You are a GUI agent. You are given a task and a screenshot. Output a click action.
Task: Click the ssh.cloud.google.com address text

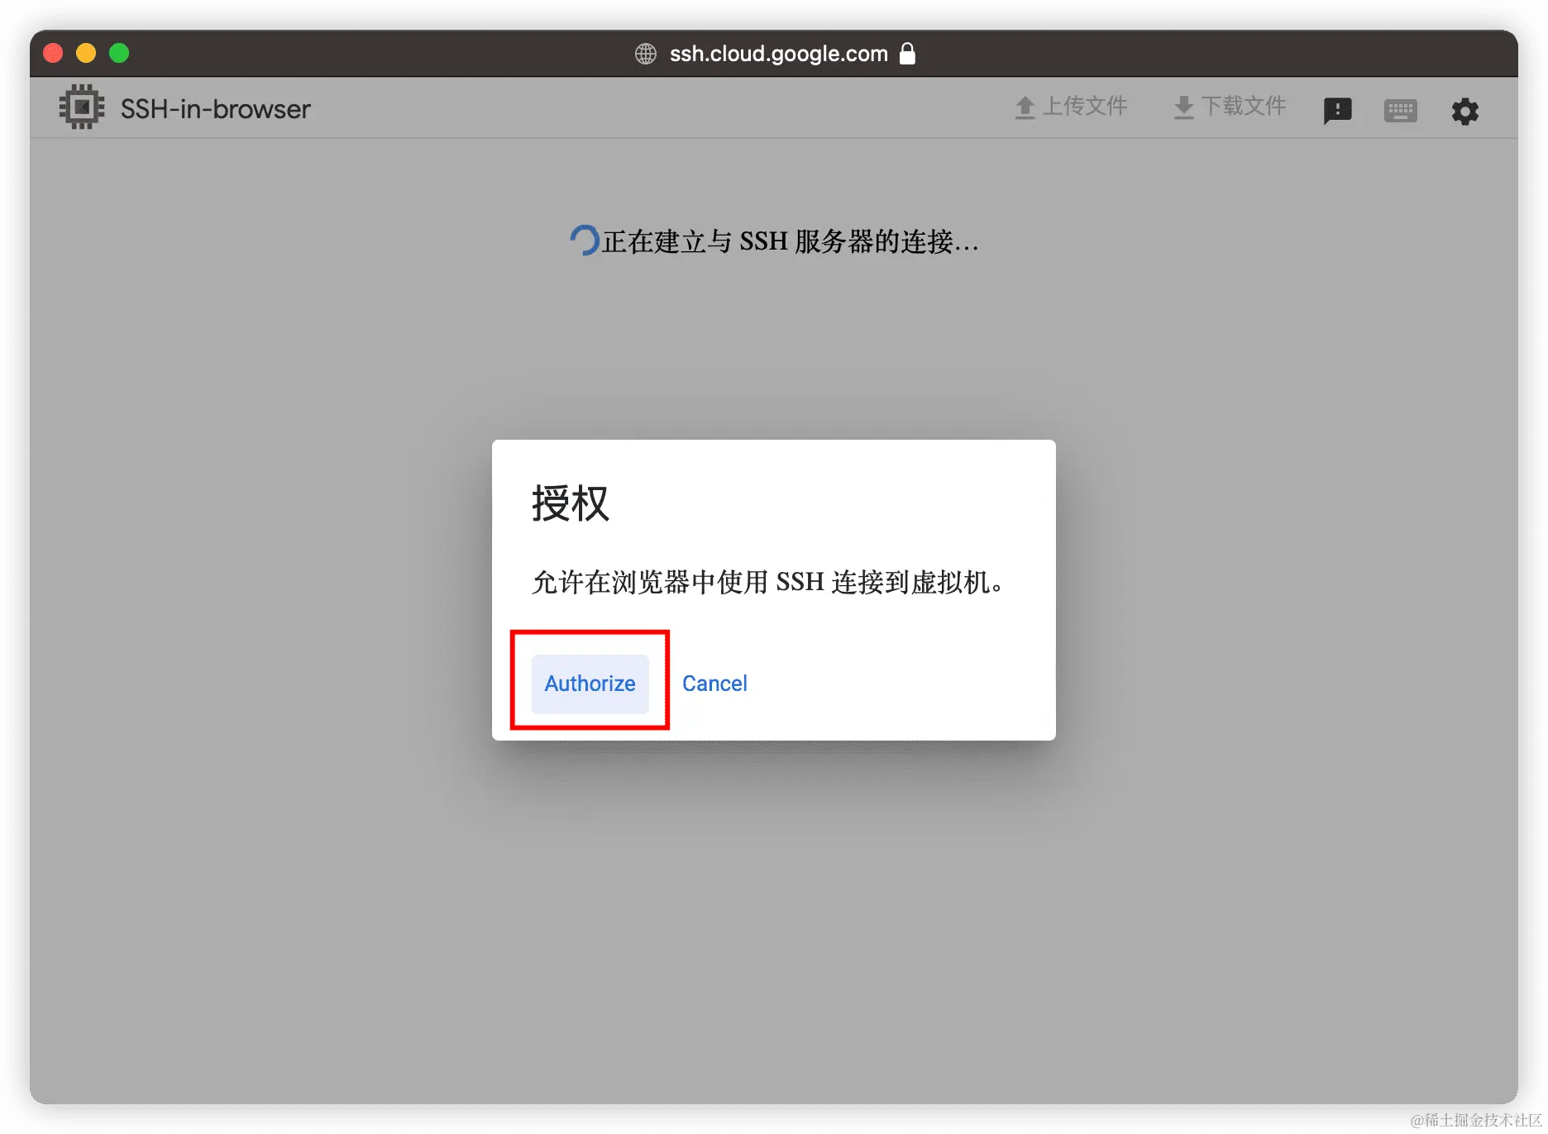tap(777, 53)
